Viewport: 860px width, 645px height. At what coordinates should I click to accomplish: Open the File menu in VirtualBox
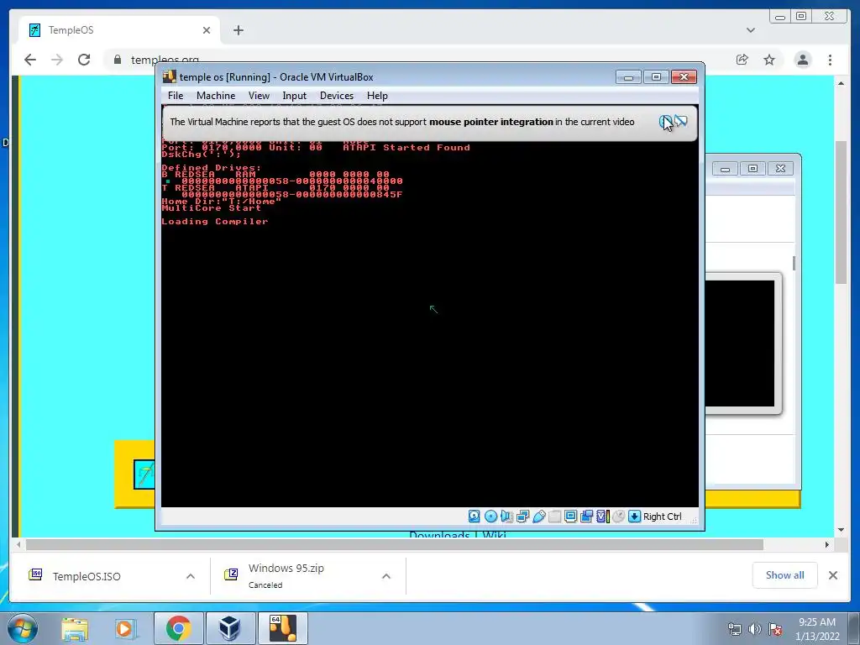tap(176, 96)
